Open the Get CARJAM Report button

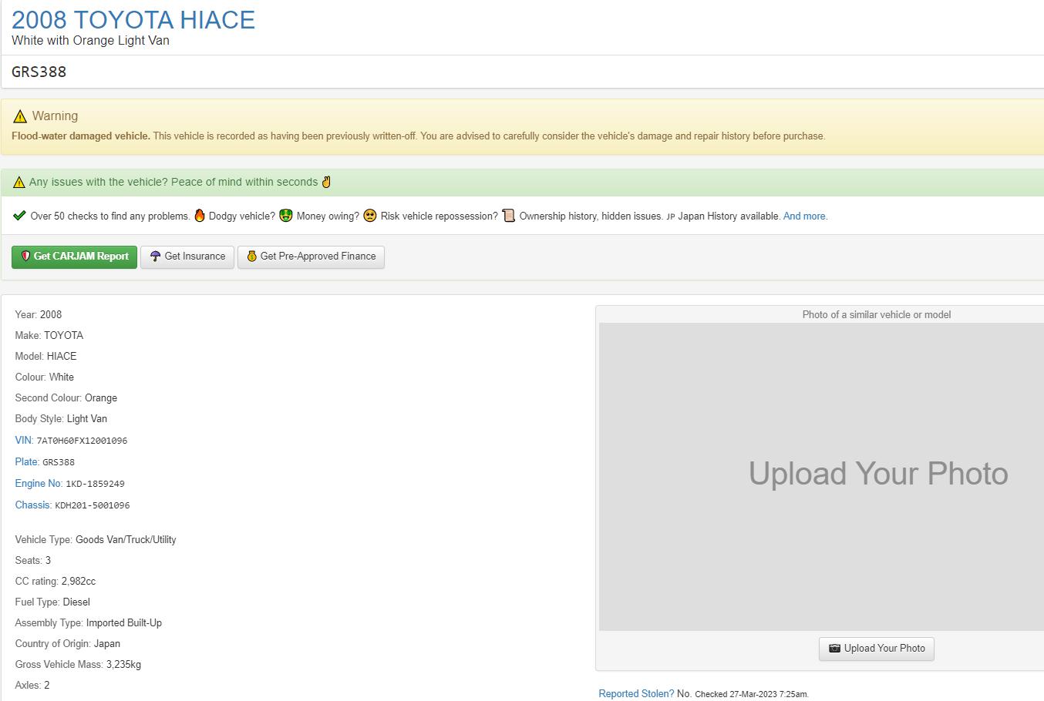(74, 257)
